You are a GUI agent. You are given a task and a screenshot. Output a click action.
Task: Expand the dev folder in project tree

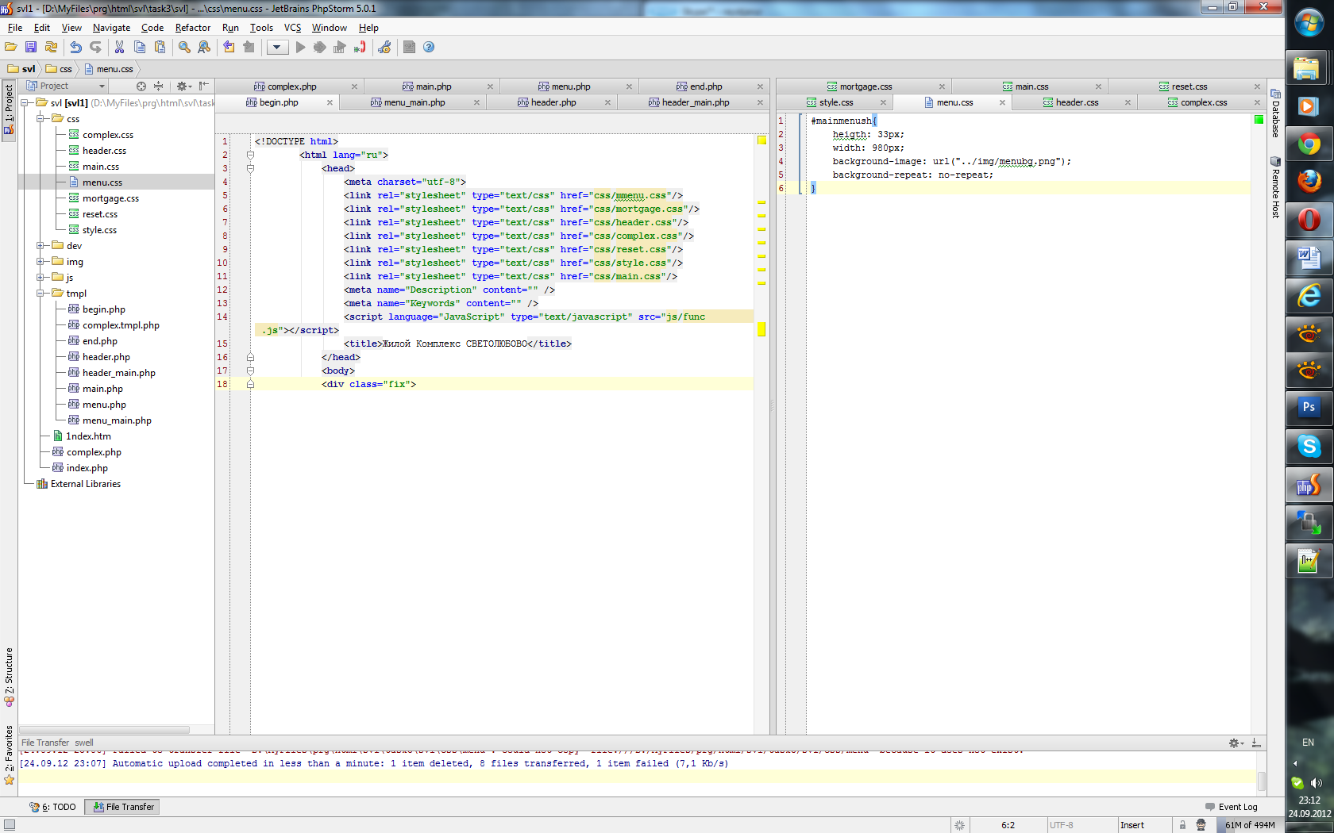[40, 246]
